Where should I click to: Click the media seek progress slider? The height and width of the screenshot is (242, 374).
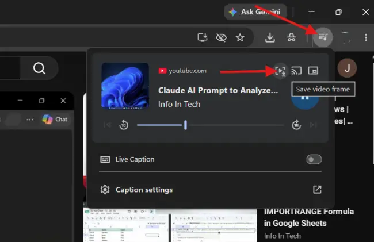click(x=210, y=125)
